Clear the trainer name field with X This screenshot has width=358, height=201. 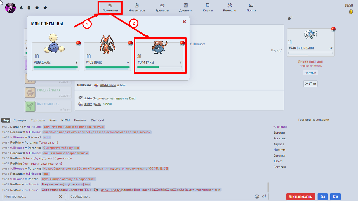coord(61,197)
